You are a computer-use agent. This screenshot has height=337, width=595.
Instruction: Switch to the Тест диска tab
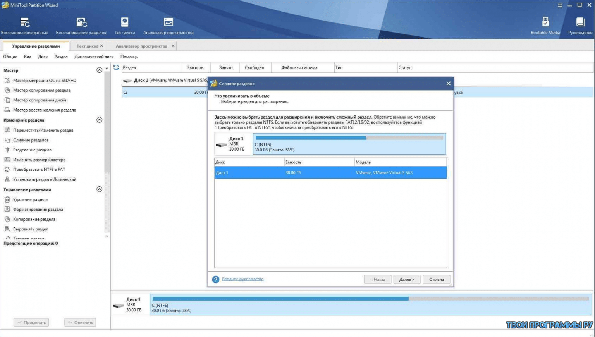87,46
